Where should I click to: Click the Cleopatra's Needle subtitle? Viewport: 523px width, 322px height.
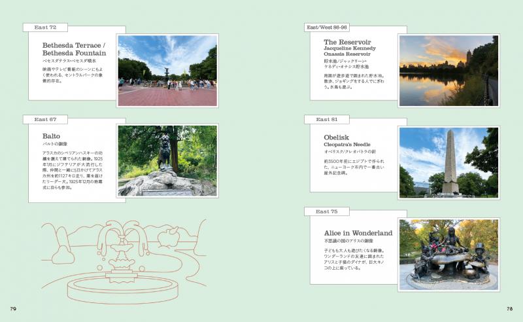(347, 144)
